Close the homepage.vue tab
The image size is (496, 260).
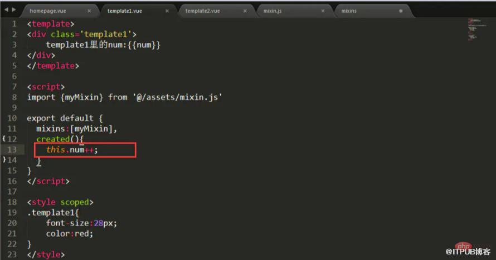pos(89,11)
